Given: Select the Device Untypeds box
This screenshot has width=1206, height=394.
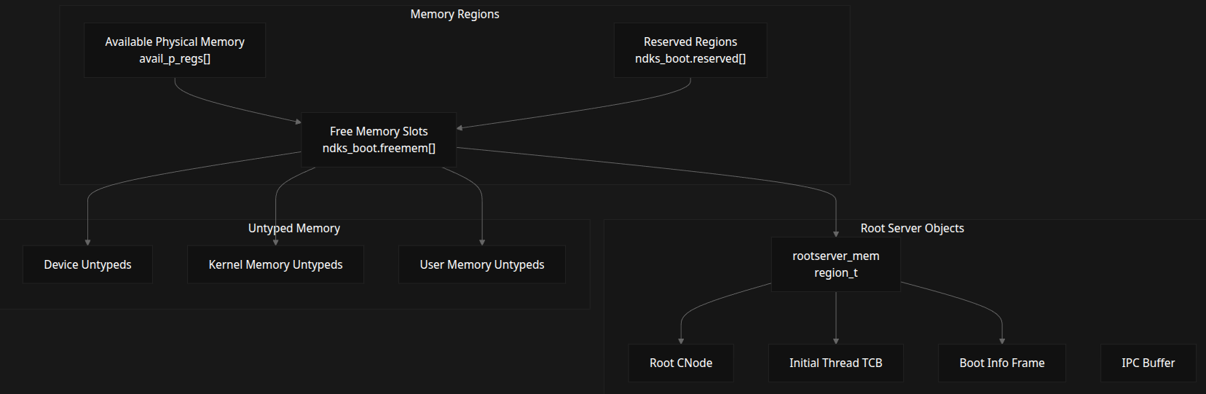Looking at the screenshot, I should tap(87, 264).
